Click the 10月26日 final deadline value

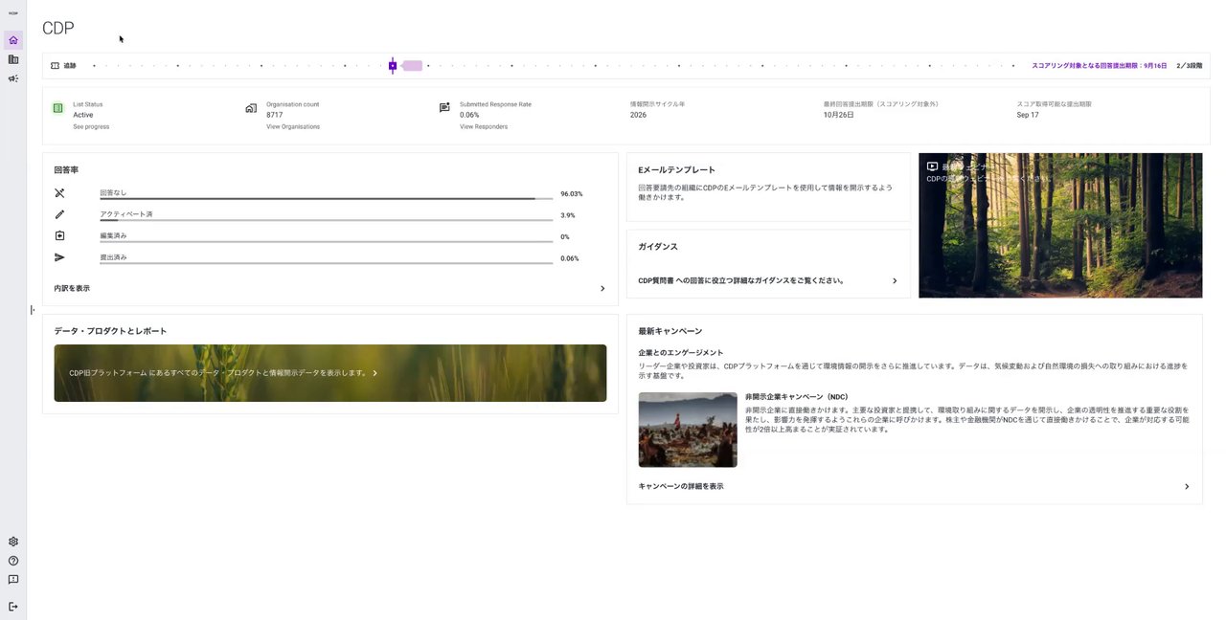pos(838,115)
